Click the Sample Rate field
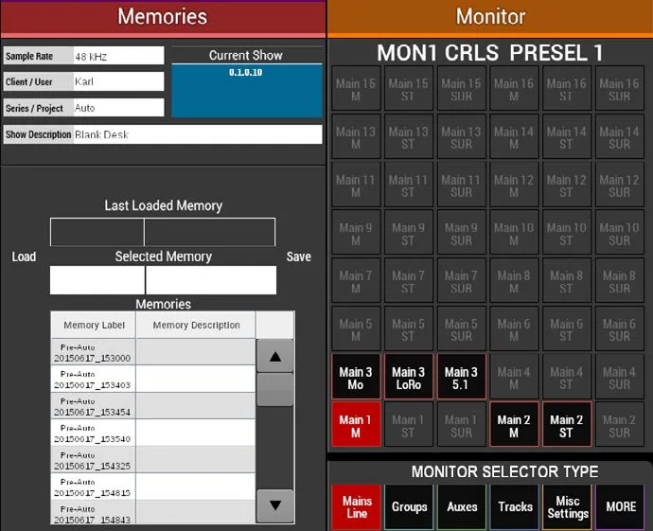653x531 pixels. (x=118, y=56)
